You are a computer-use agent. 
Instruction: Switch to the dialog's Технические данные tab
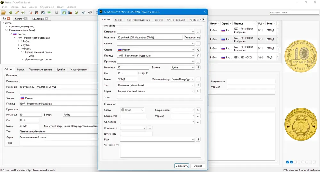[x=138, y=20]
